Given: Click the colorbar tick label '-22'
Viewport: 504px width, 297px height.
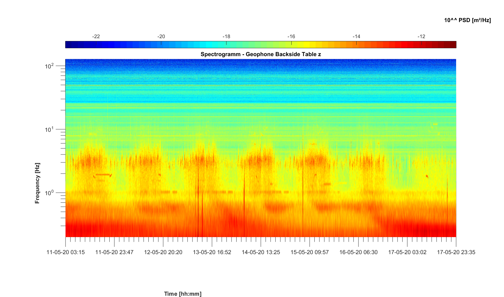Looking at the screenshot, I should 96,37.
